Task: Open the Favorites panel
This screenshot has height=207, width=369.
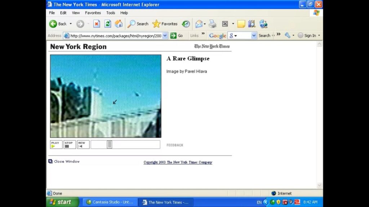Action: [x=165, y=24]
